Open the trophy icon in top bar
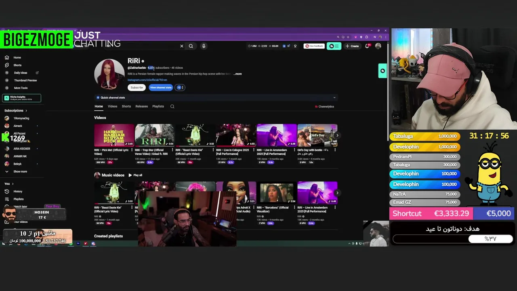The width and height of the screenshot is (517, 291). 295,46
